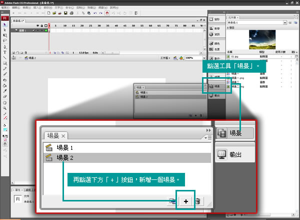The height and width of the screenshot is (220, 300).
Task: Select the Brush tool
Action: point(5,74)
